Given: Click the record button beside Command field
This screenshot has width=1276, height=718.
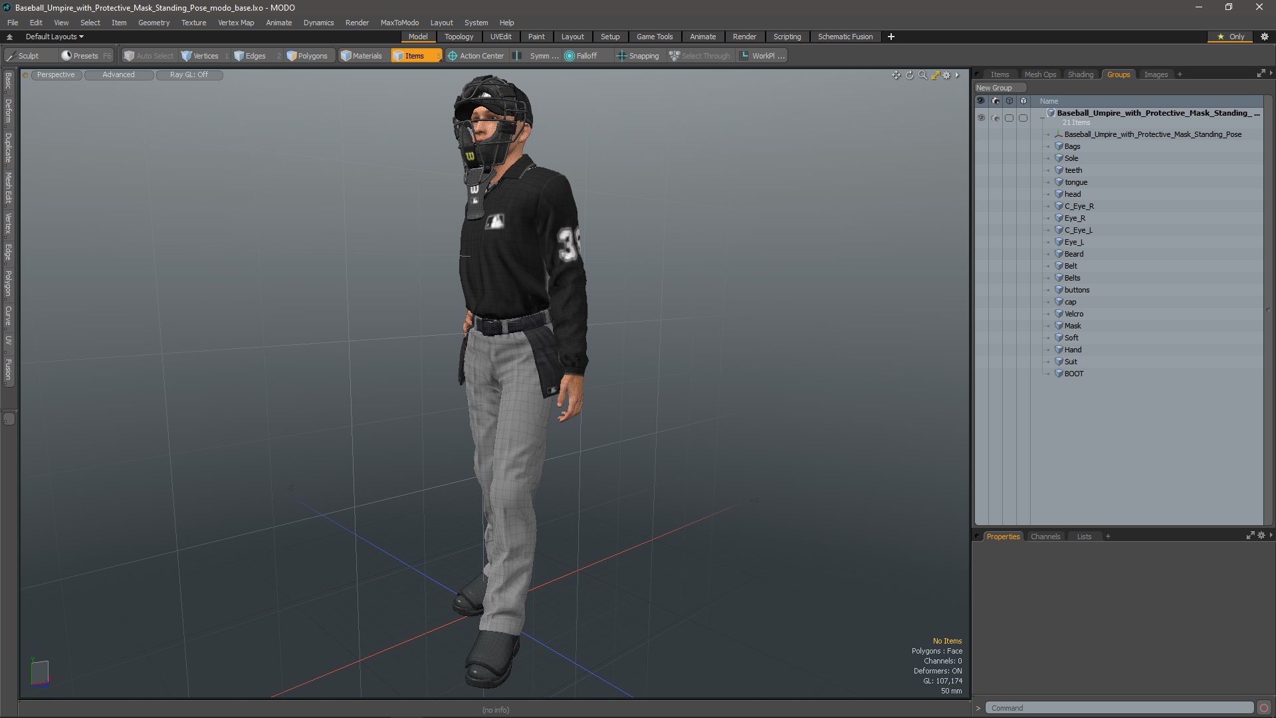Looking at the screenshot, I should (x=1264, y=708).
